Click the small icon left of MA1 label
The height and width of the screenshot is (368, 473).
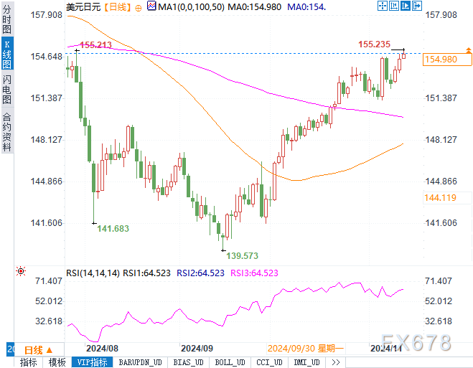150,6
